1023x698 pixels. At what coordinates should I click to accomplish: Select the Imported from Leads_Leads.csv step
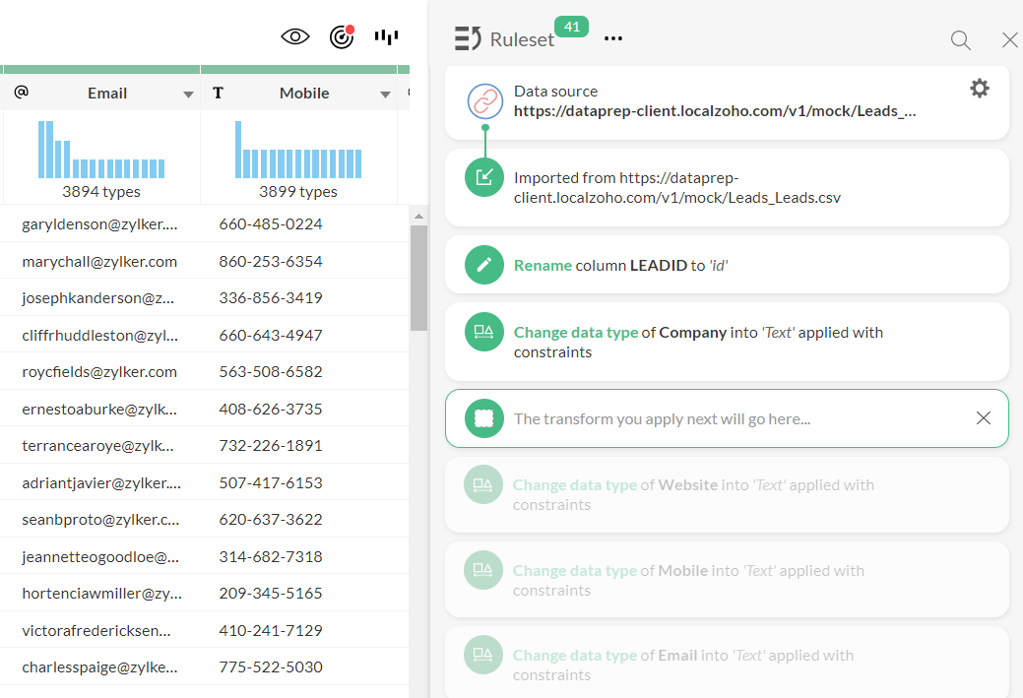coord(727,188)
